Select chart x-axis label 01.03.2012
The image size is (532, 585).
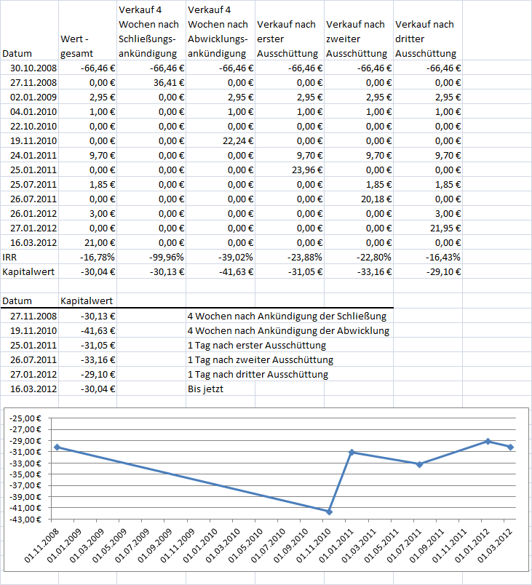point(495,546)
